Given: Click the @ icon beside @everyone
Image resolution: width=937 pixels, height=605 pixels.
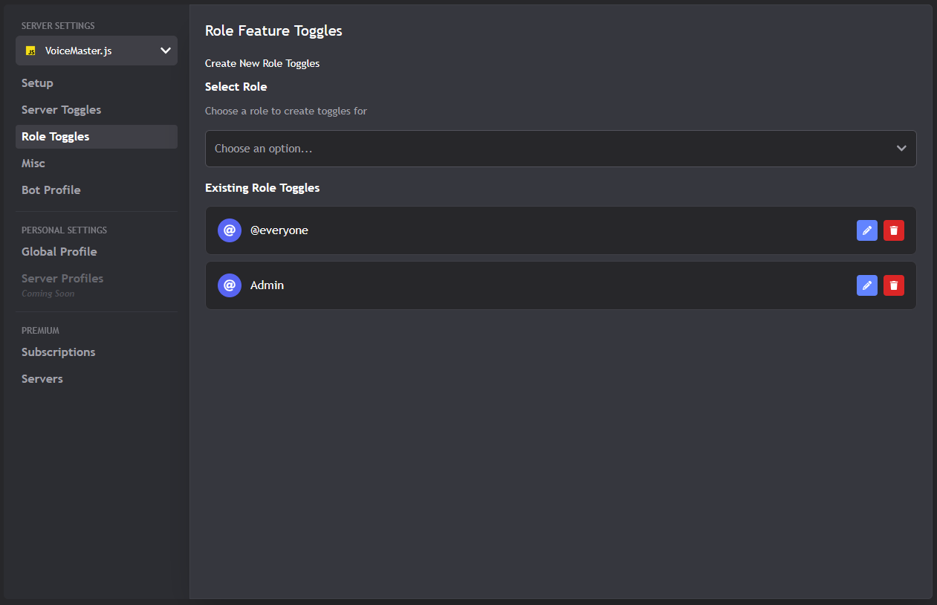Looking at the screenshot, I should click(229, 230).
